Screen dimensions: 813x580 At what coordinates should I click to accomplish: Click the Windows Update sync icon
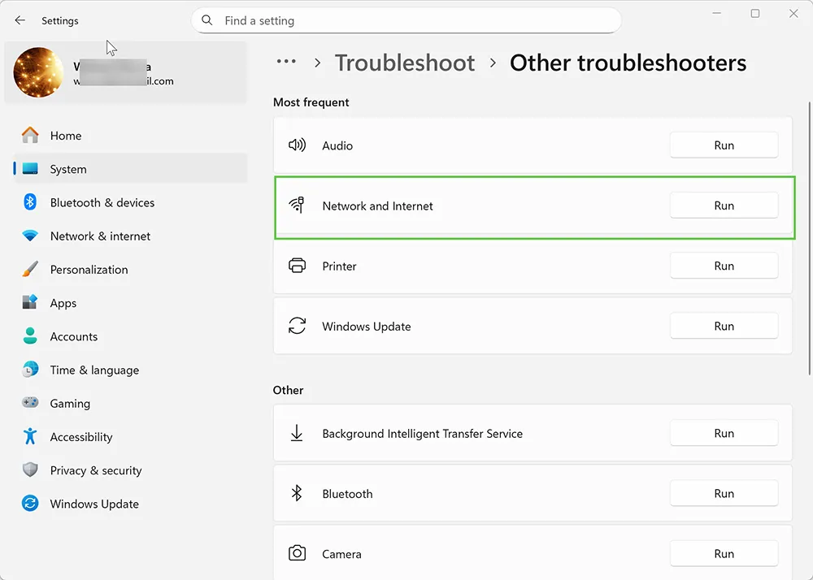(x=298, y=326)
